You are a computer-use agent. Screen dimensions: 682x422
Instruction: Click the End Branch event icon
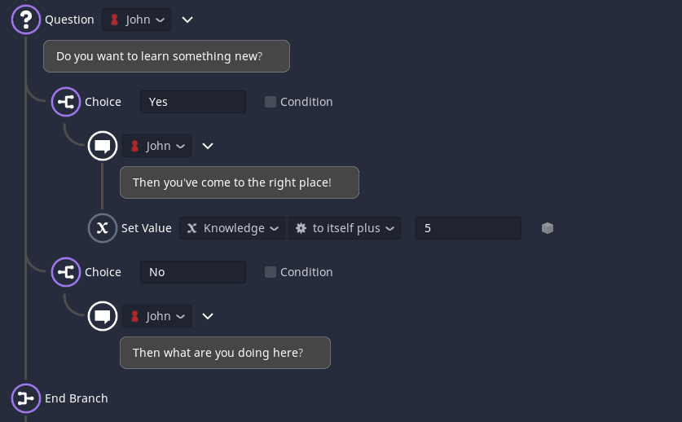pyautogui.click(x=25, y=398)
